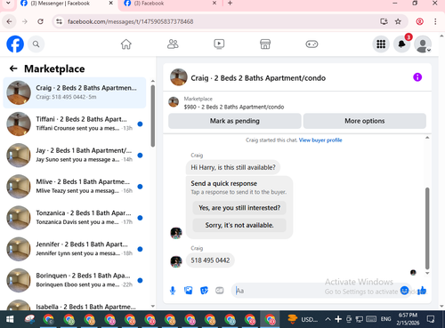Click the Mark as pending button

(x=235, y=121)
